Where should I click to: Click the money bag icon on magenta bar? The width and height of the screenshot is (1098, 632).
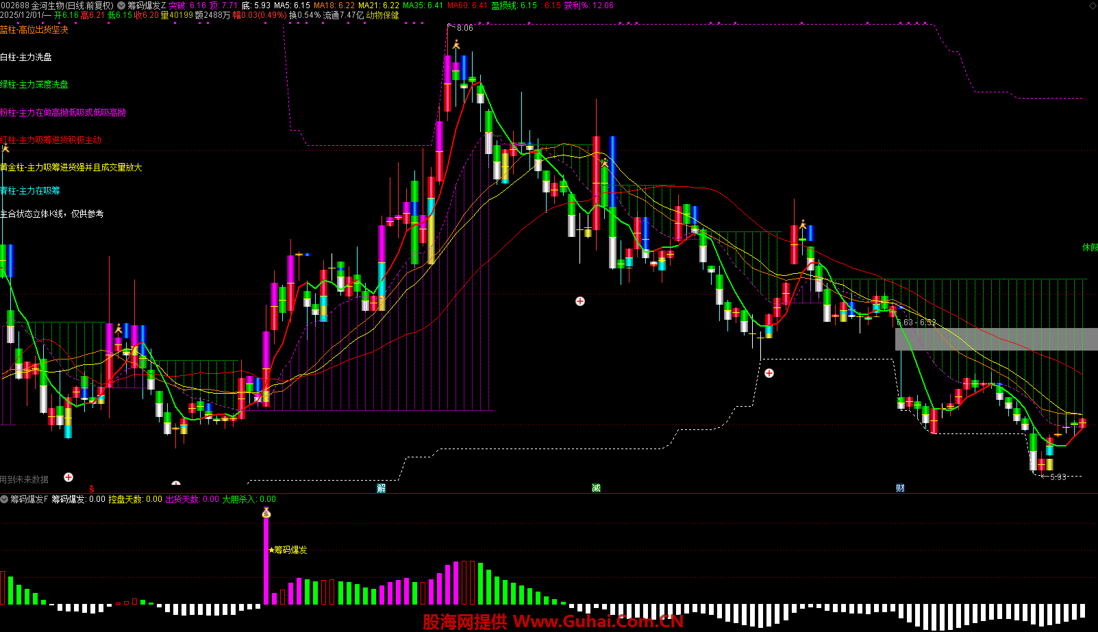pyautogui.click(x=266, y=513)
